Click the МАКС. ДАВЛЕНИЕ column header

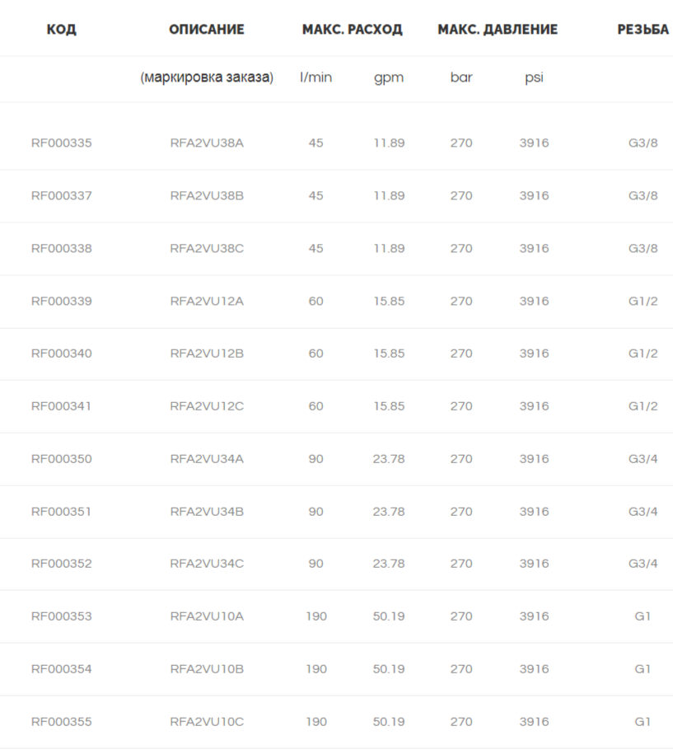(x=498, y=30)
